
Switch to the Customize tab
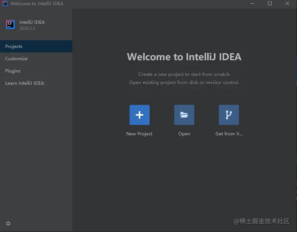pyautogui.click(x=36, y=59)
